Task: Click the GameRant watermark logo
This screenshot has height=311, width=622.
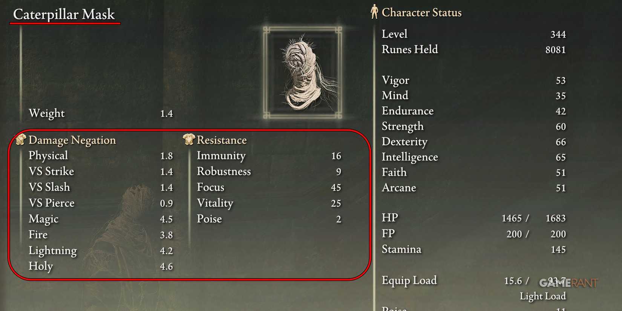Action: pyautogui.click(x=568, y=283)
